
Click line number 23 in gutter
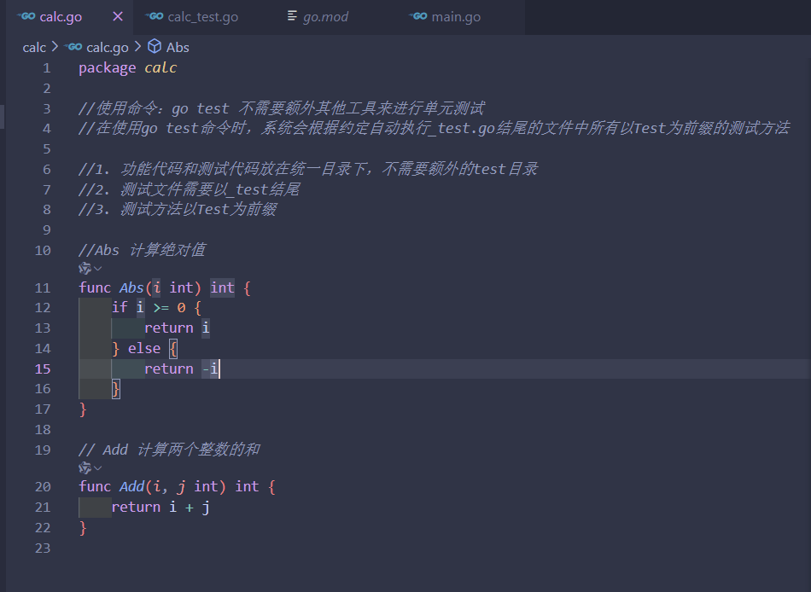point(43,548)
